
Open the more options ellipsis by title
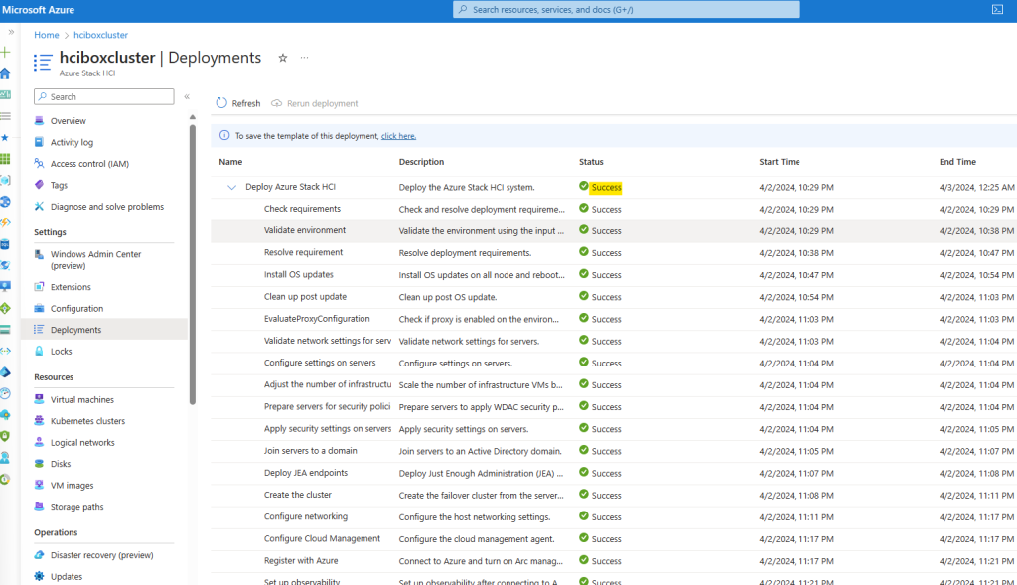point(304,58)
